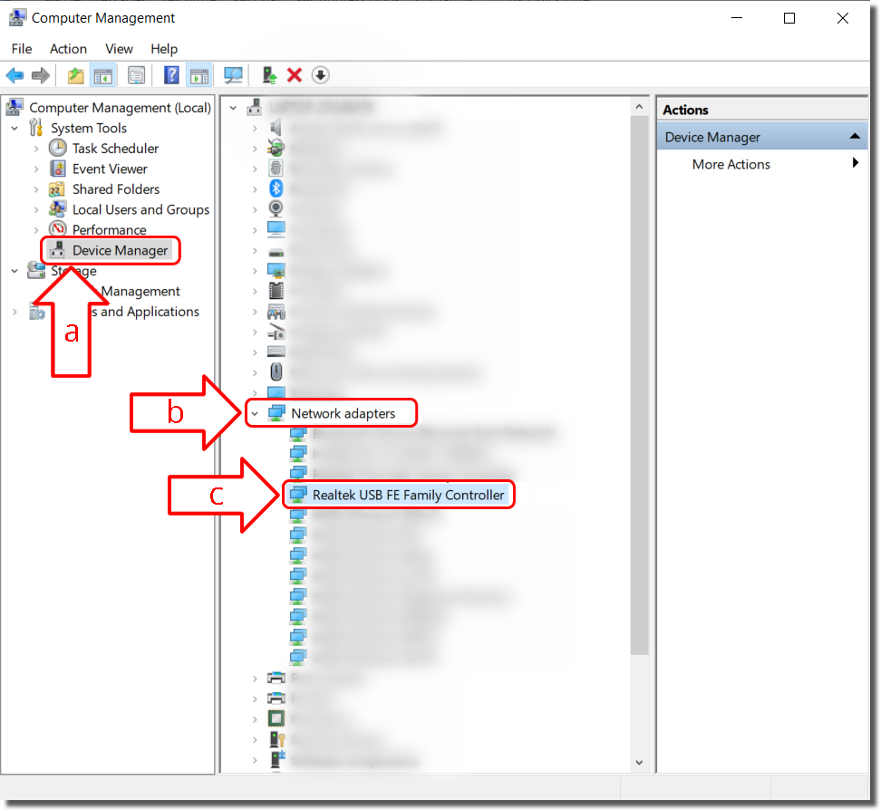Click the Up one level folder icon
The image size is (880, 810).
click(x=76, y=75)
